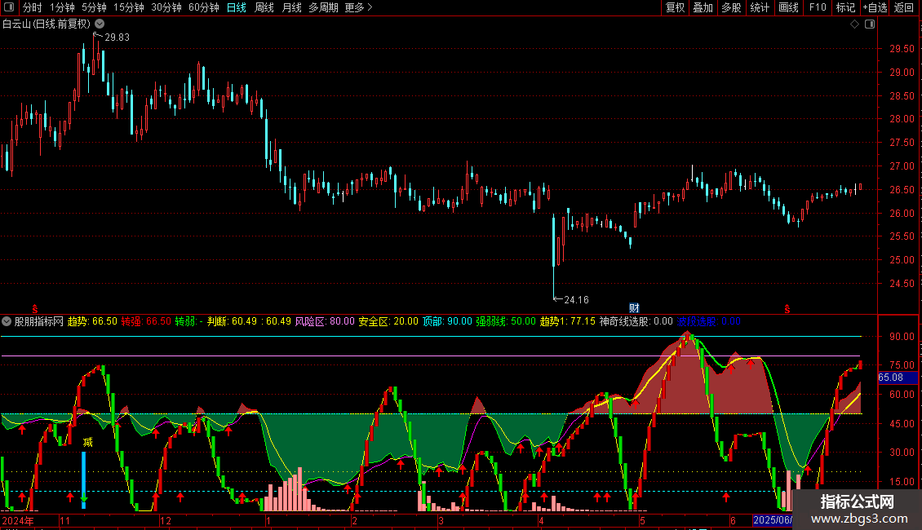Click the 判断: 60.49 value
This screenshot has height=530, width=922.
click(x=233, y=321)
